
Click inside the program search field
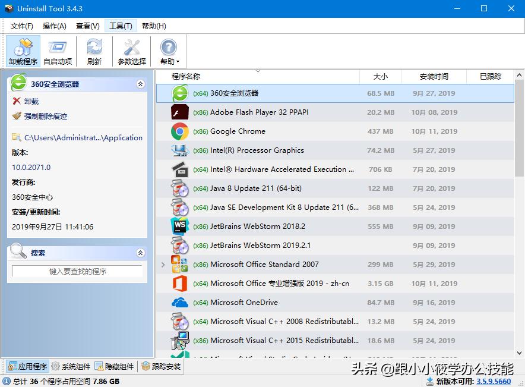coord(77,270)
